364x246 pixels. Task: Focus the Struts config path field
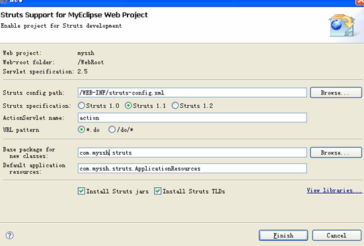[192, 93]
